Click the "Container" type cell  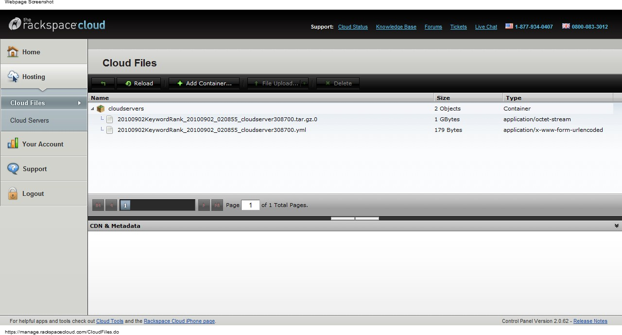(x=517, y=109)
